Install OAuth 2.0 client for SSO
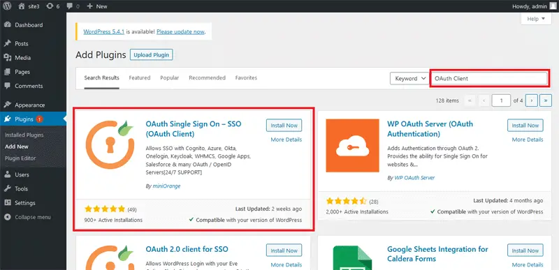Viewport: 559px width, 270px height. (x=284, y=250)
